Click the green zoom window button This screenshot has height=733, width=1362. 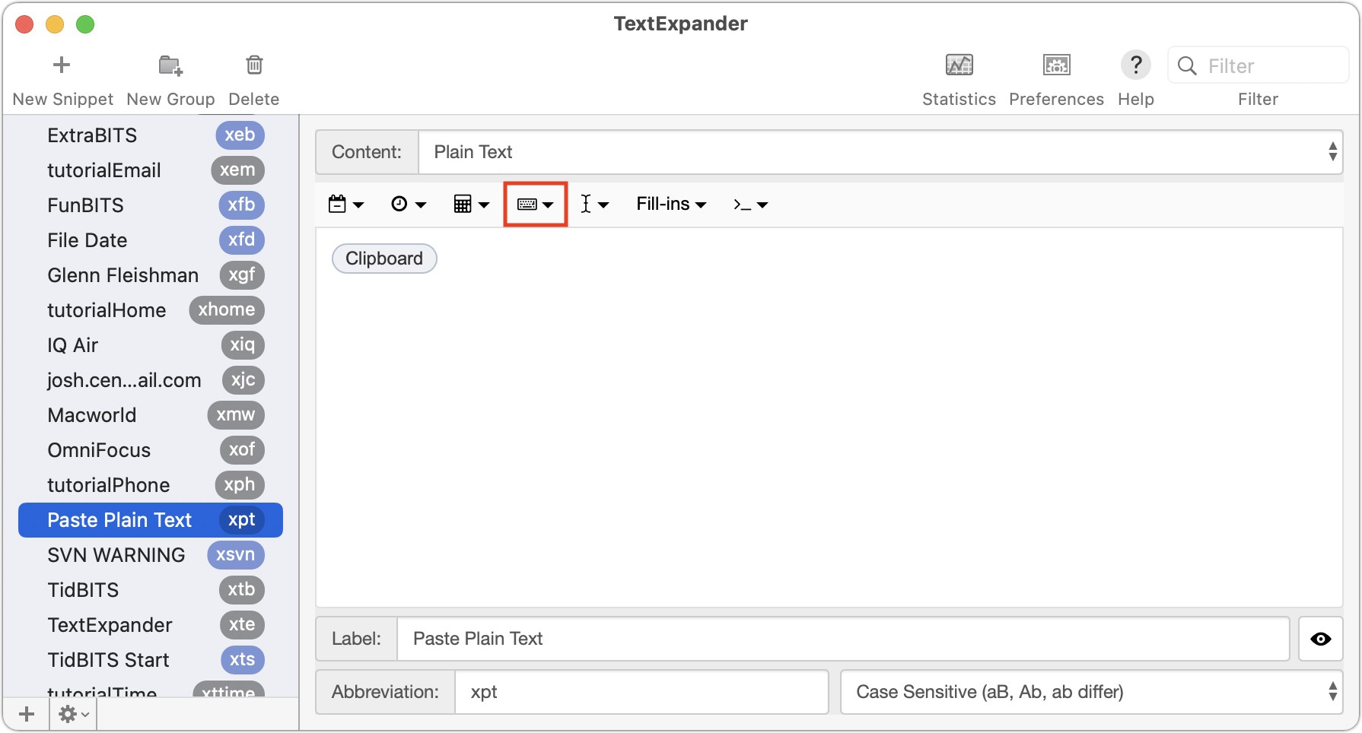[x=85, y=24]
